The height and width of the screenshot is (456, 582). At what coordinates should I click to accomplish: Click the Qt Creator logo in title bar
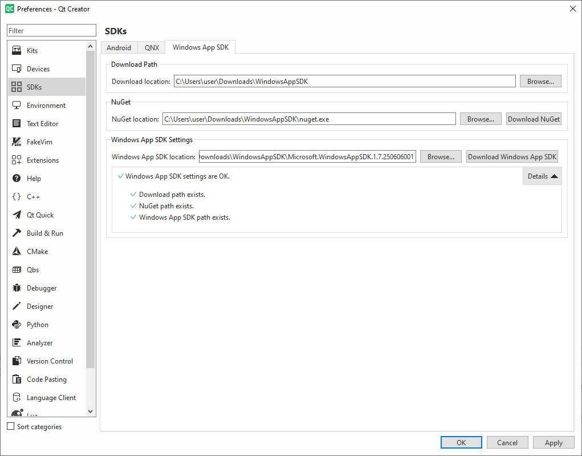pos(10,9)
